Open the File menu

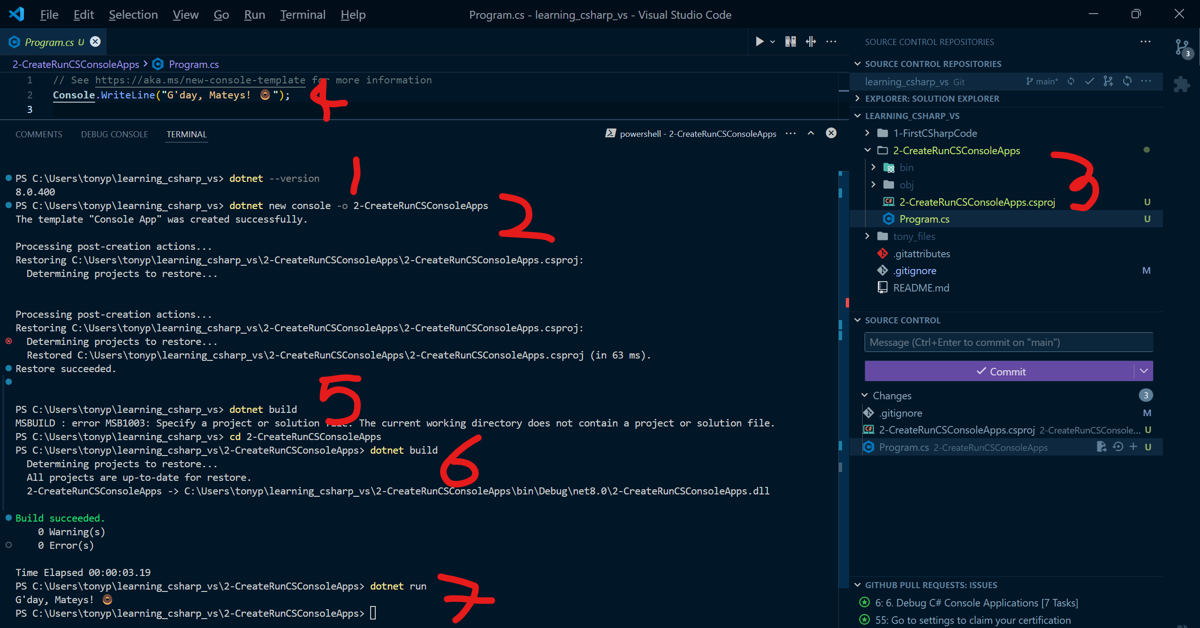pyautogui.click(x=49, y=15)
